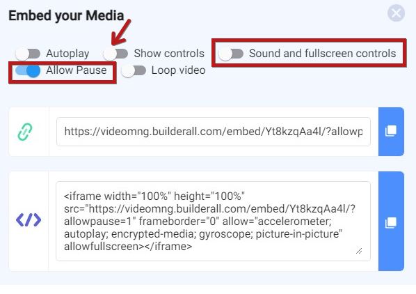This screenshot has width=416, height=294.
Task: Click the Autoplay label text
Action: (x=67, y=54)
